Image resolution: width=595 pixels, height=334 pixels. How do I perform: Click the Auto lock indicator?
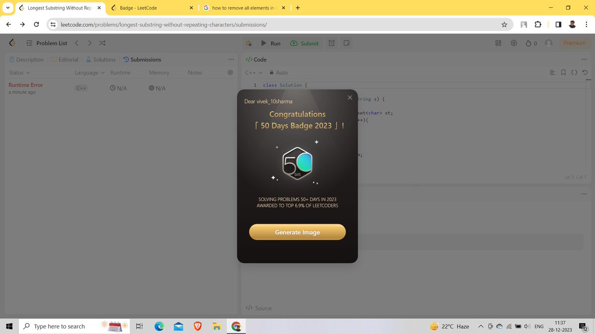(278, 72)
